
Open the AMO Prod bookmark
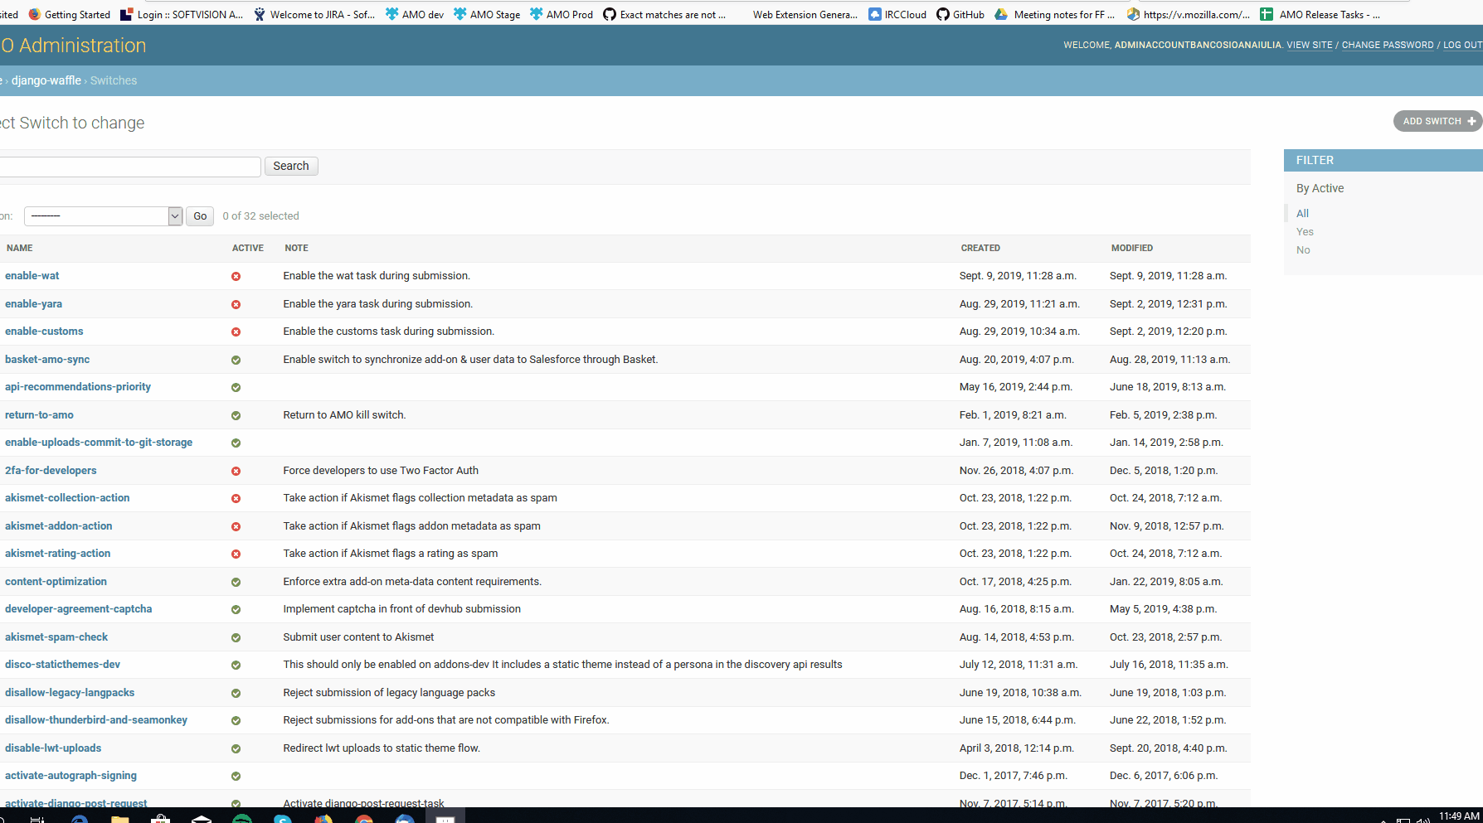(562, 14)
